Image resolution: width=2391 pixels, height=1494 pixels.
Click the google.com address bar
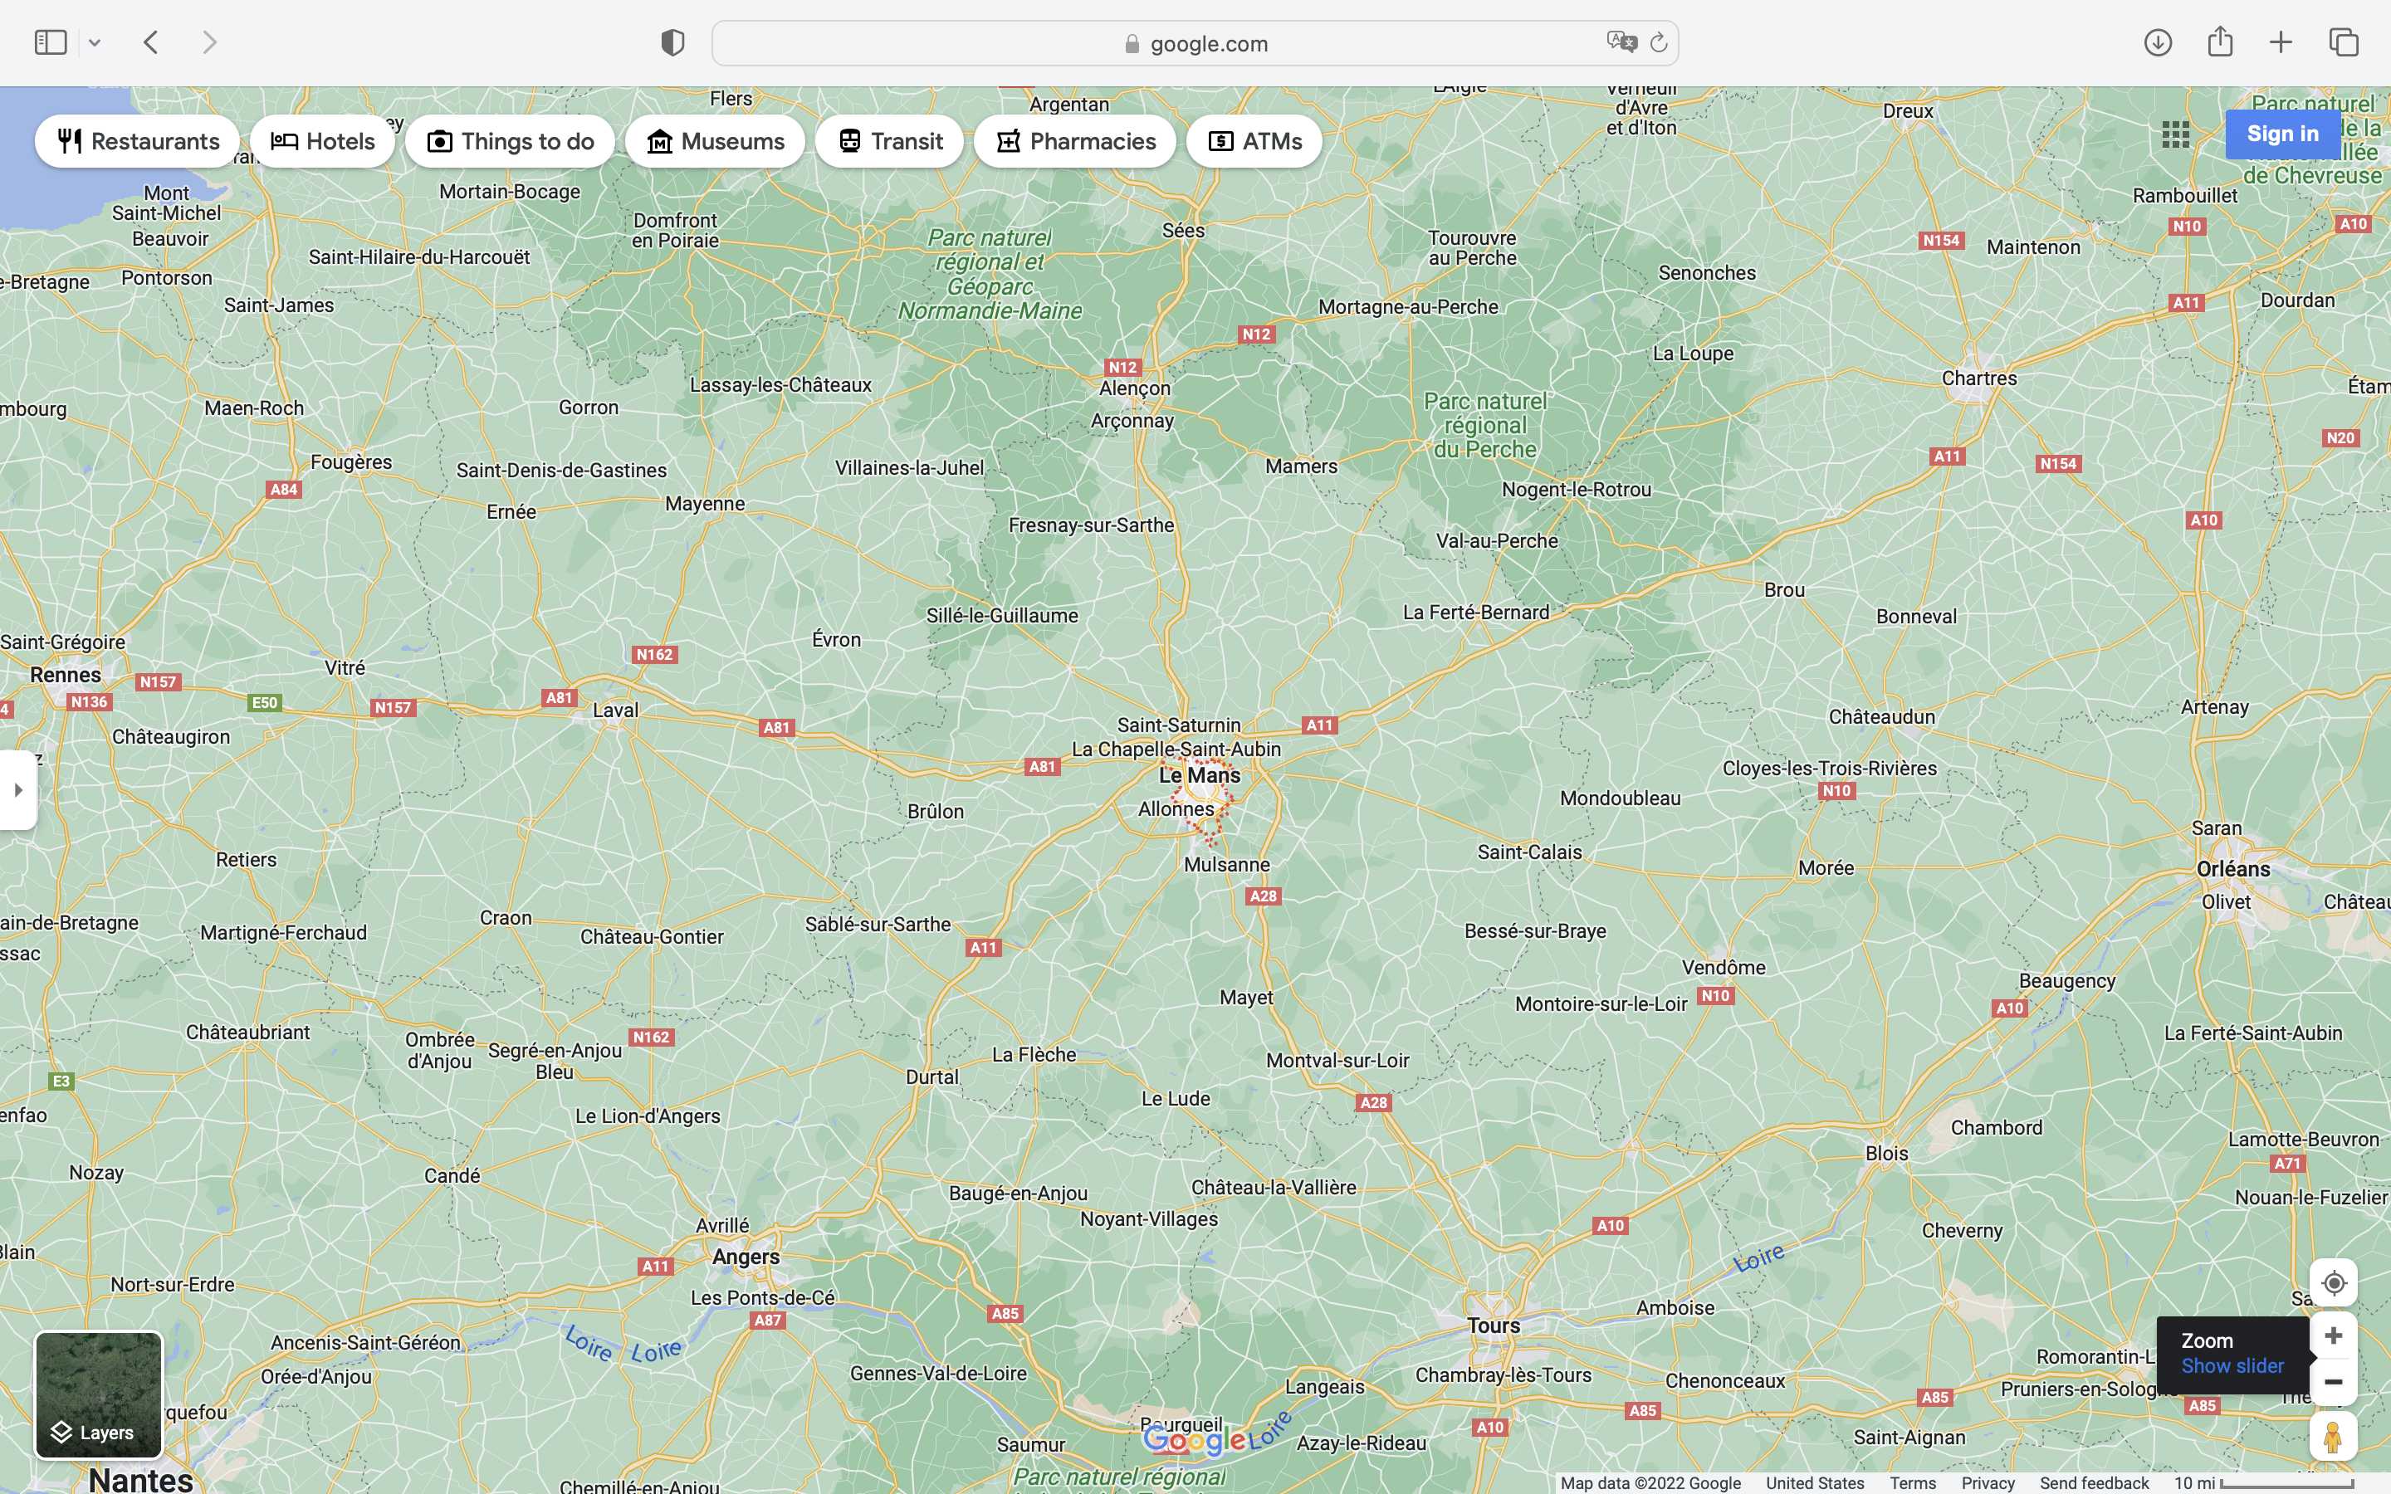click(x=1195, y=43)
